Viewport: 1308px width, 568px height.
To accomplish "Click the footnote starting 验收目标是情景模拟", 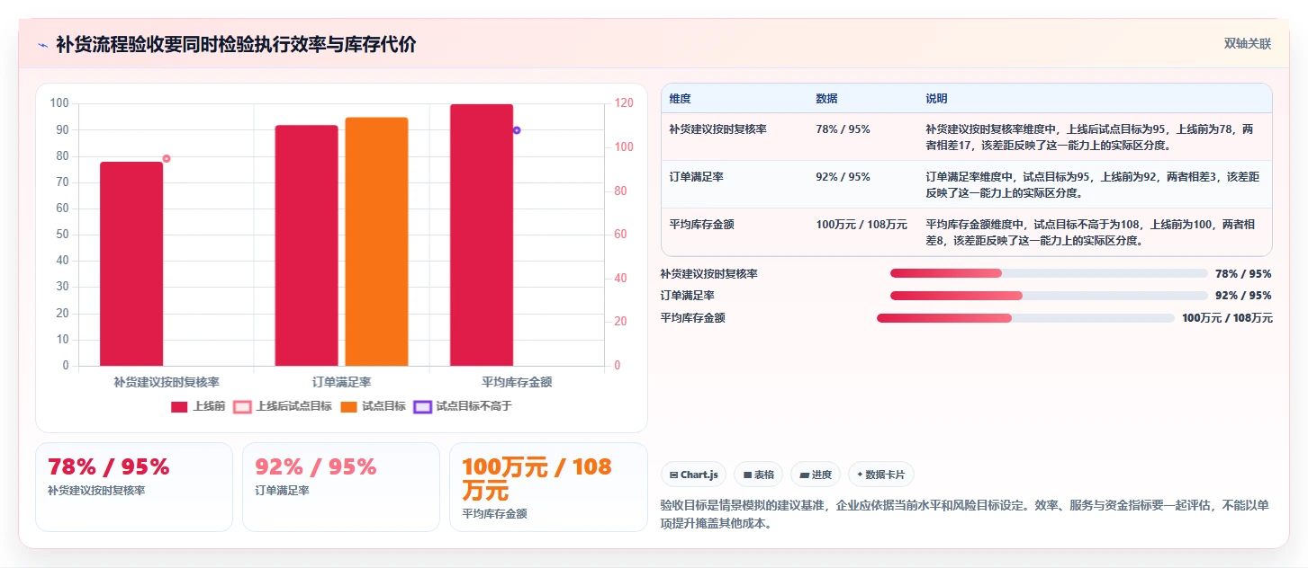I will click(965, 514).
